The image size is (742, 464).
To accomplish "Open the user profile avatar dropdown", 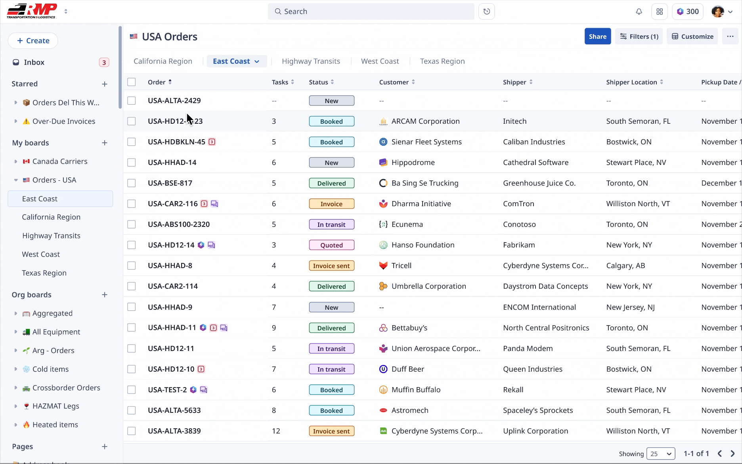I will [x=722, y=12].
